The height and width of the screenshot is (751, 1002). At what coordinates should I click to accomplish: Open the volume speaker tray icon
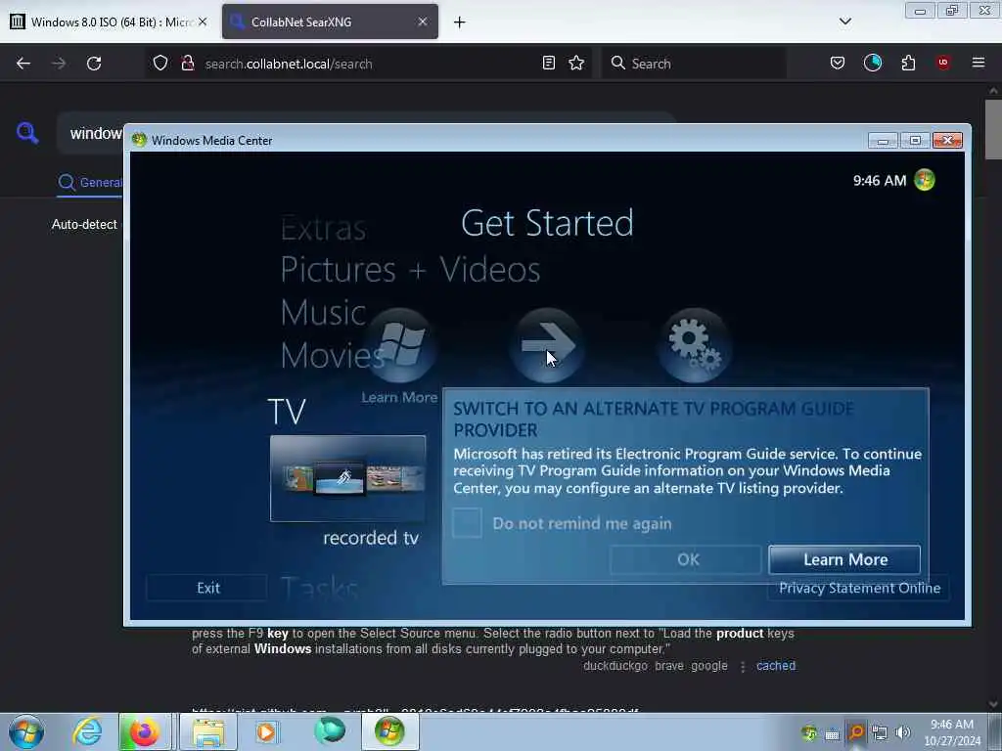903,732
